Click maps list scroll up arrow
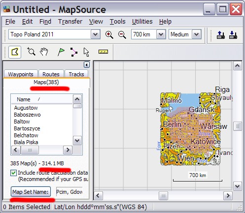 coord(77,99)
